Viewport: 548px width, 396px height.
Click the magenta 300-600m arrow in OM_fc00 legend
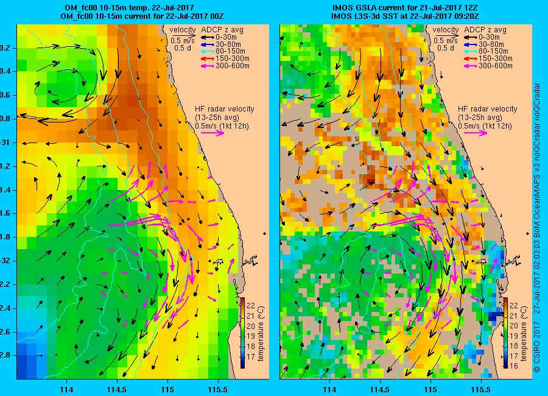(x=207, y=66)
